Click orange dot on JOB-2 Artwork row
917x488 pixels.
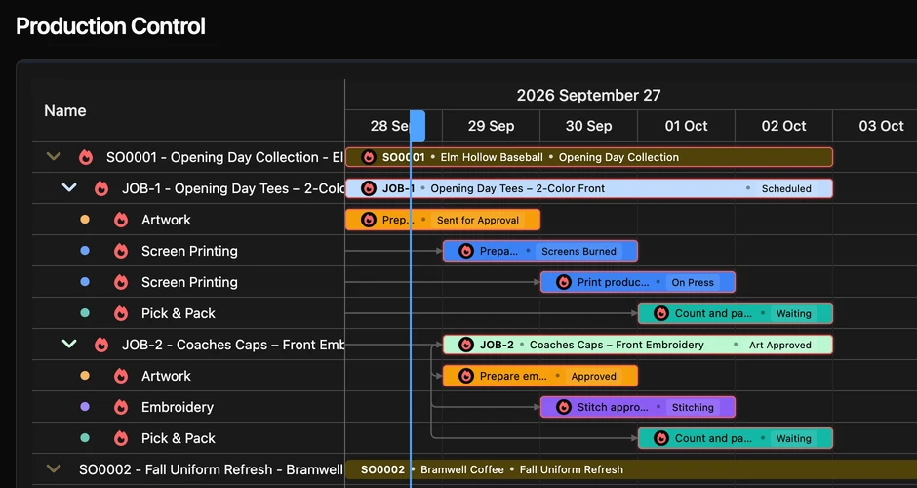tap(85, 376)
